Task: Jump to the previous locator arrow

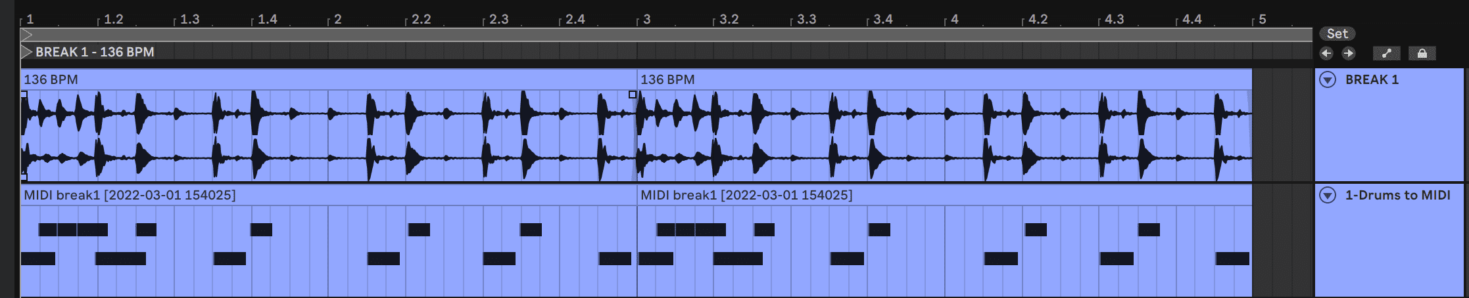Action: tap(1326, 53)
